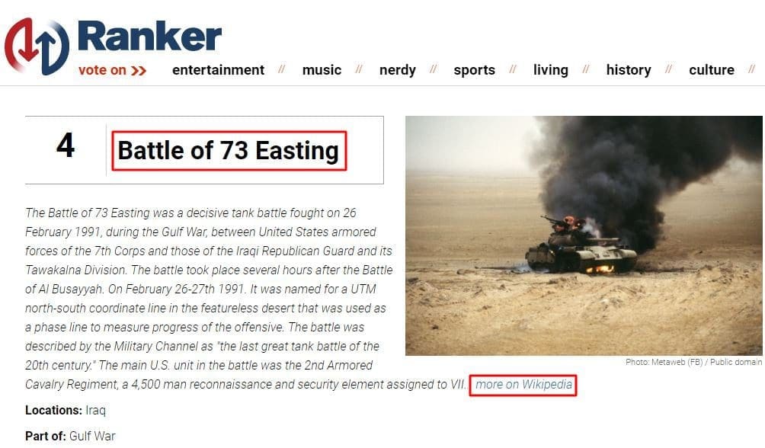This screenshot has height=448, width=765.
Task: Click the Locations label
Action: pos(53,411)
